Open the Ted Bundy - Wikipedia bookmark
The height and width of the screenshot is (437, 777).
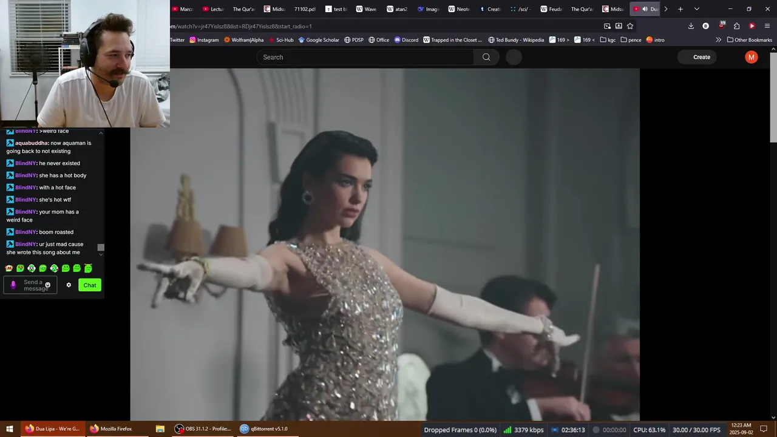pos(516,40)
